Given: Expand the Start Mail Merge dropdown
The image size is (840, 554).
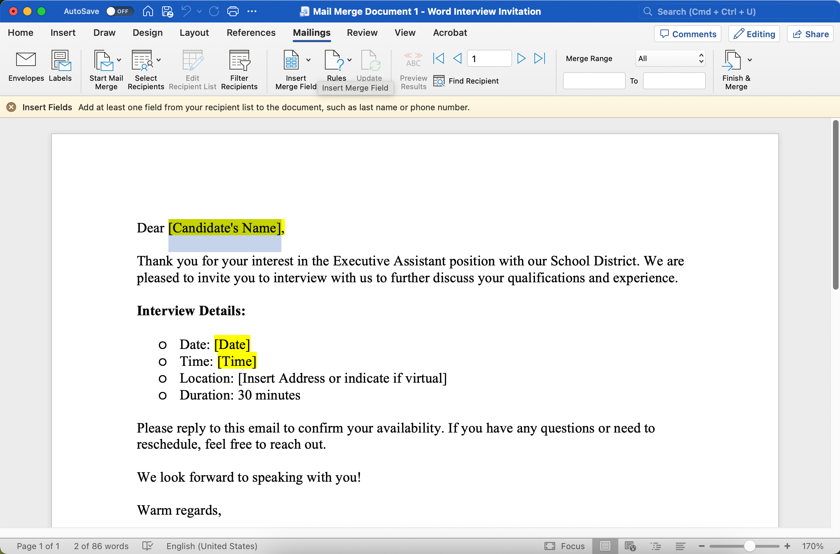Looking at the screenshot, I should (119, 60).
